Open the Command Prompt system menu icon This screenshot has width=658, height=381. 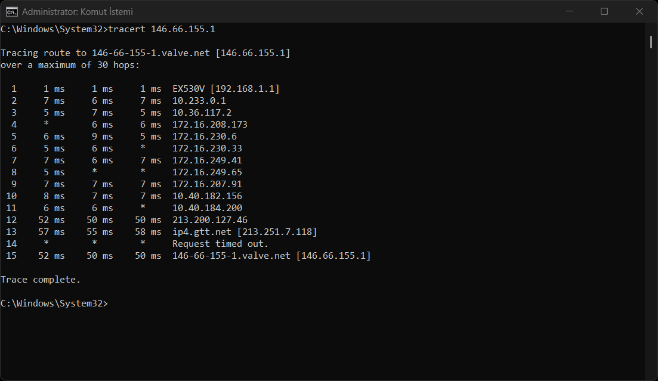[x=12, y=11]
